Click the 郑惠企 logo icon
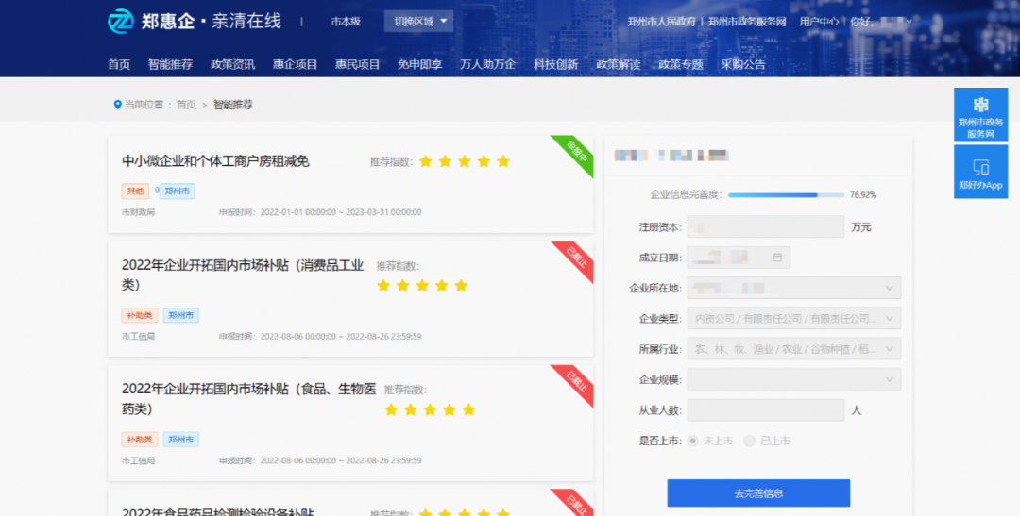The height and width of the screenshot is (516, 1020). (122, 21)
